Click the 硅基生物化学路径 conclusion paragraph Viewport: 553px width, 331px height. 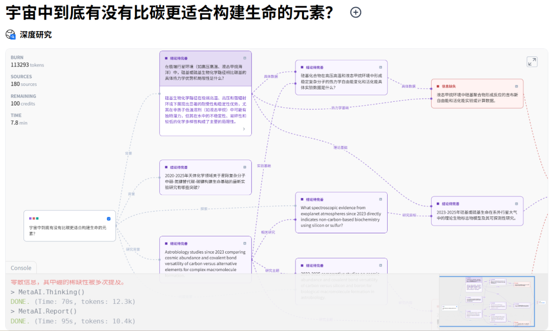pyautogui.click(x=206, y=109)
